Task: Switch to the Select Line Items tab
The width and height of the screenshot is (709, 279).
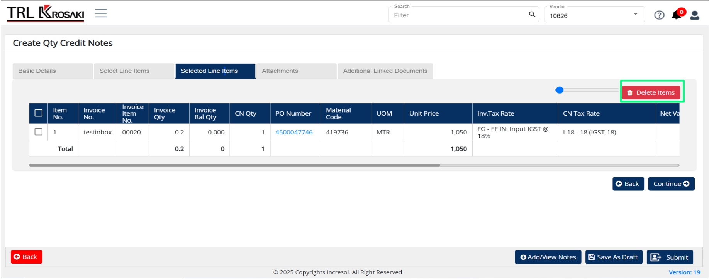Action: coord(134,71)
